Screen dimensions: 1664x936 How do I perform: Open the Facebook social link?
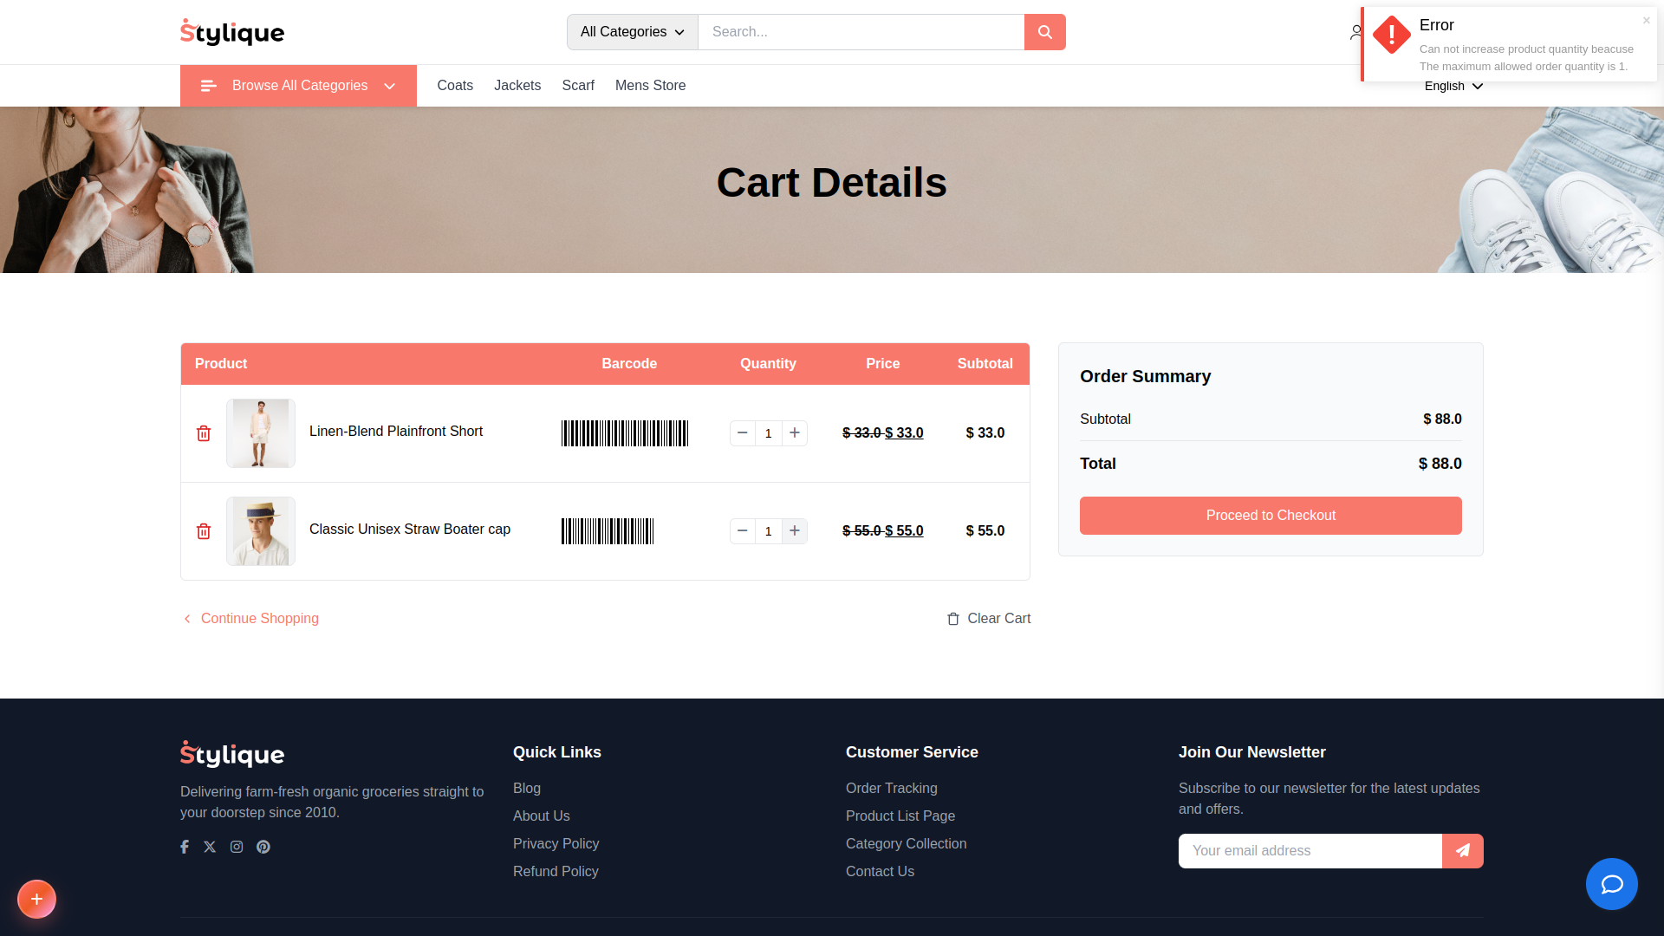pyautogui.click(x=185, y=847)
